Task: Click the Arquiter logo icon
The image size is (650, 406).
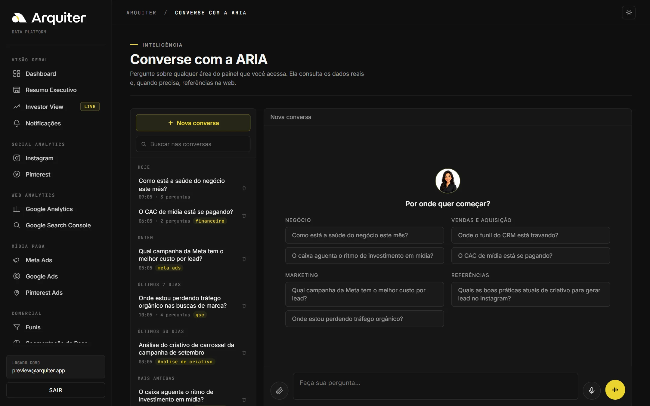Action: [x=19, y=18]
